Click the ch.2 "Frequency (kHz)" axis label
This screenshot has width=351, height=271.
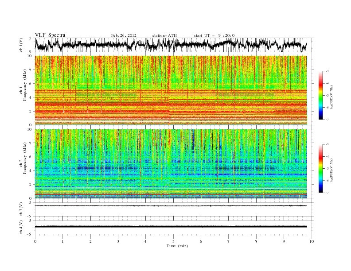click(25, 158)
